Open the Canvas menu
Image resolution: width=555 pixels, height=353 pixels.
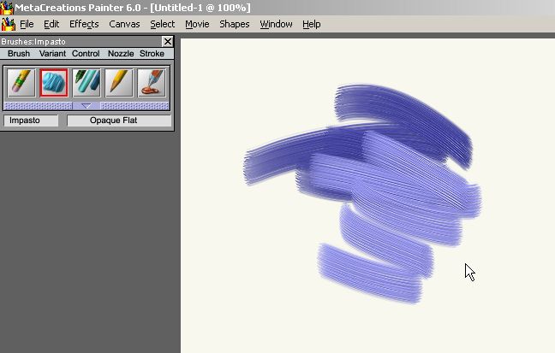124,24
